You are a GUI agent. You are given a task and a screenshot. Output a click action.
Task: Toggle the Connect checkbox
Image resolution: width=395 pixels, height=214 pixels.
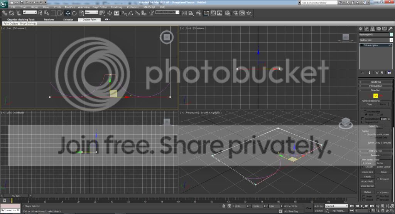pos(378,192)
